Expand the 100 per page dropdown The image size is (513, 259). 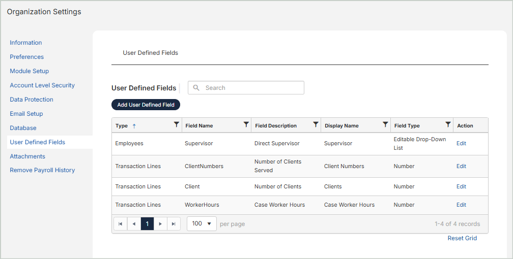tap(202, 224)
